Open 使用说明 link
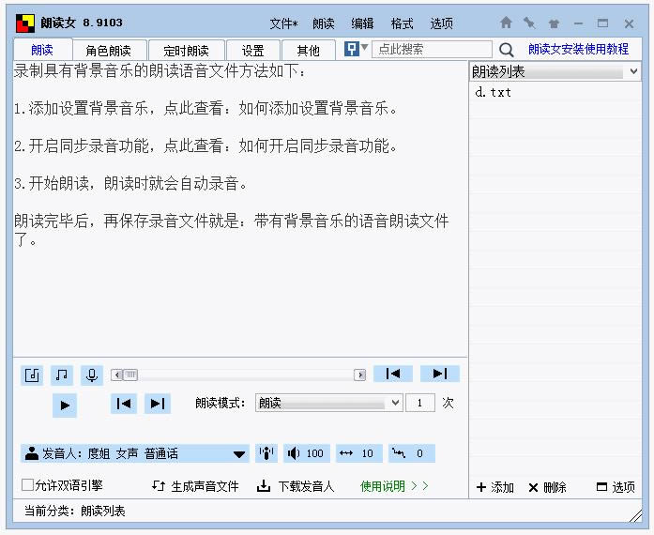The height and width of the screenshot is (535, 654). tap(394, 486)
